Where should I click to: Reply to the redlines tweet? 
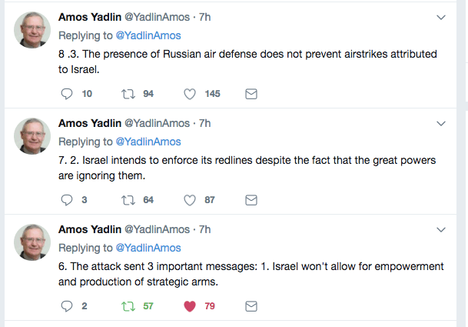pyautogui.click(x=66, y=200)
